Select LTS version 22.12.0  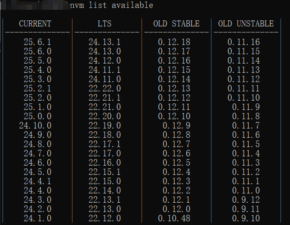coord(105,218)
